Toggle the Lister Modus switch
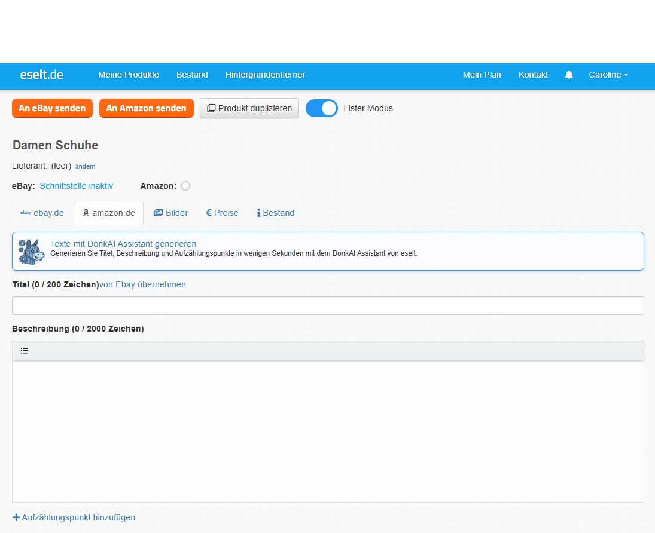This screenshot has width=655, height=533. click(x=322, y=108)
